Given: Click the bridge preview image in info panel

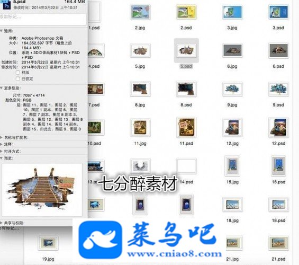Looking at the screenshot, I should click(x=42, y=190).
